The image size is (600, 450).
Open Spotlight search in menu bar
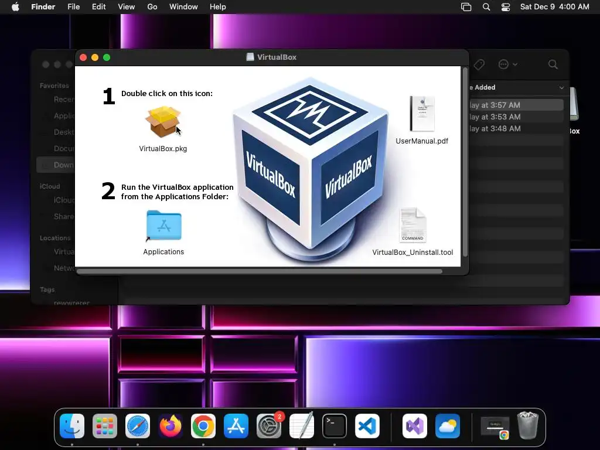(486, 7)
